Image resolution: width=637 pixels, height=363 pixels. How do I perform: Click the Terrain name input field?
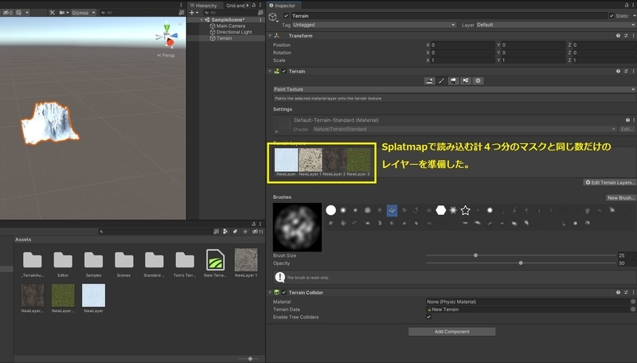(448, 16)
